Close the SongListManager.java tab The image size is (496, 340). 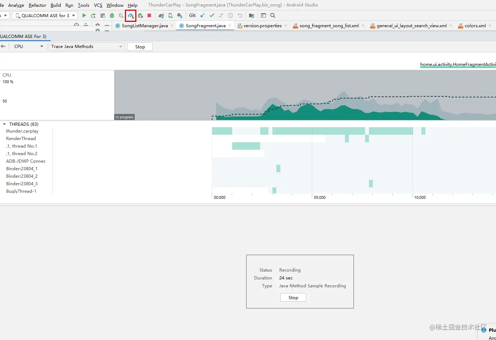click(x=172, y=25)
